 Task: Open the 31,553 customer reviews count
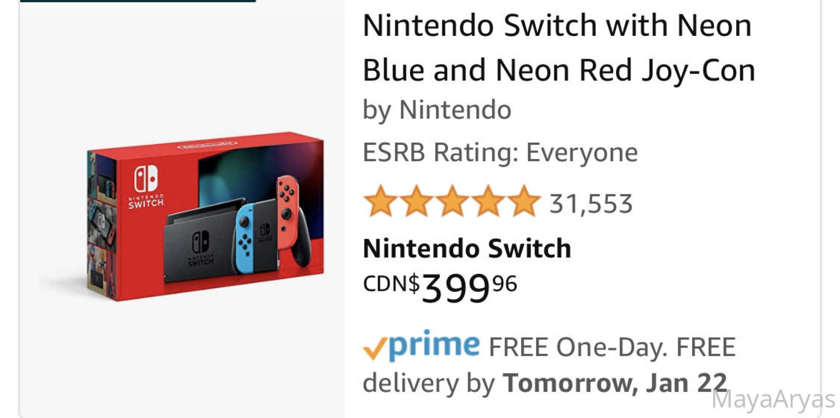tap(591, 204)
